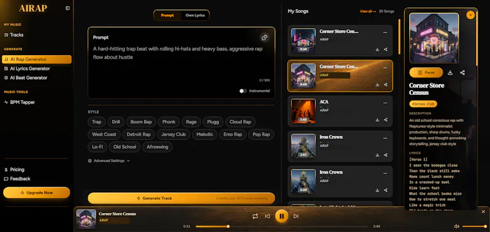
Task: Download the 1:57 Iron Crown song
Action: [x=377, y=155]
